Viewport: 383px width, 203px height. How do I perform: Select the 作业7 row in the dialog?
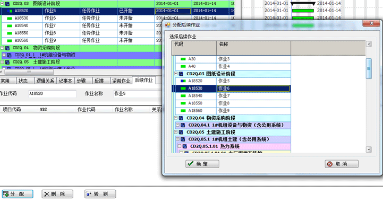233,96
